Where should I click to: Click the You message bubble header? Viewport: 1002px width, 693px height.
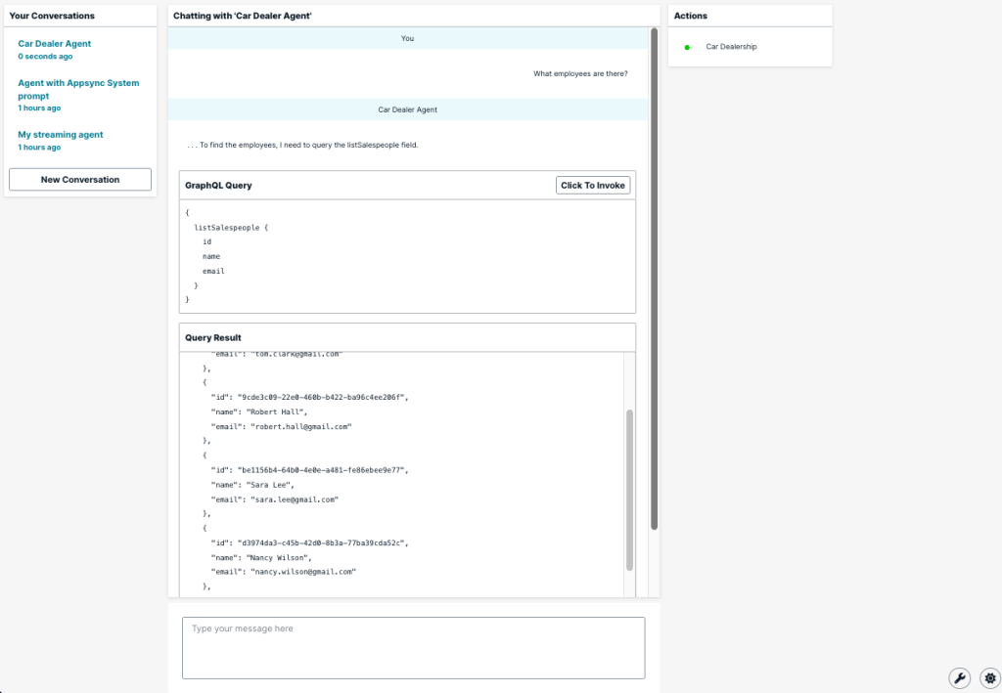pos(407,38)
